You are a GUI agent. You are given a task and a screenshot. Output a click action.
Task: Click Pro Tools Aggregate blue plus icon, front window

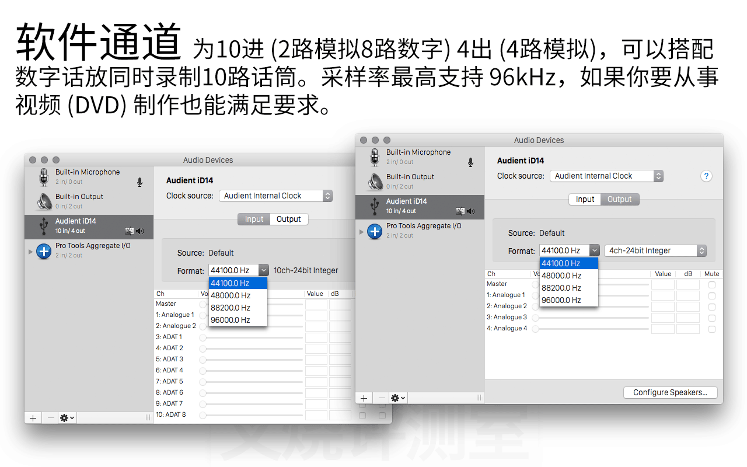(x=375, y=231)
